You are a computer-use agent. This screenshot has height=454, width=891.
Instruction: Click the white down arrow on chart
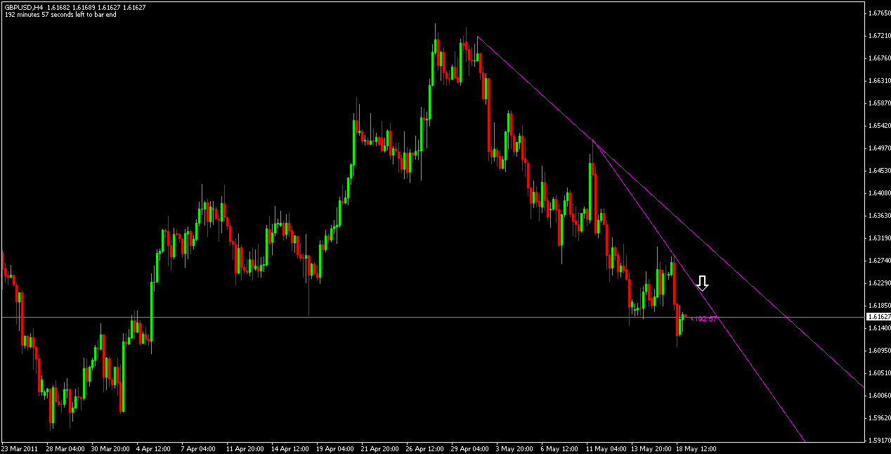point(702,283)
